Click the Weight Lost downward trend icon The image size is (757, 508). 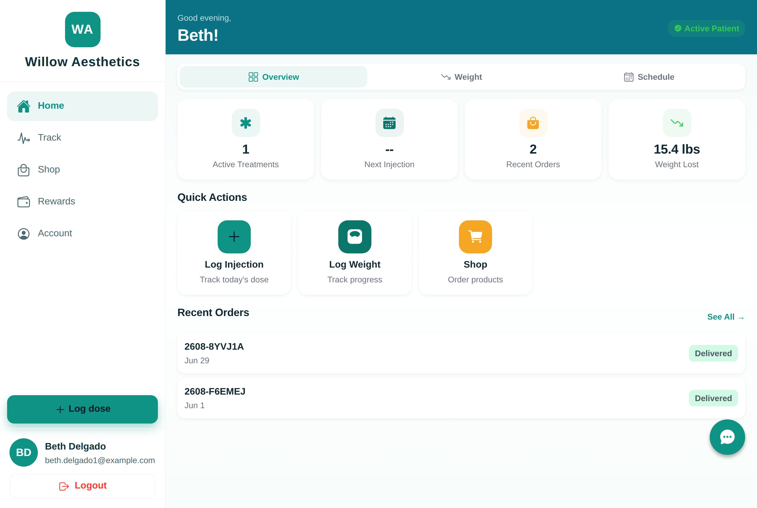(x=677, y=123)
